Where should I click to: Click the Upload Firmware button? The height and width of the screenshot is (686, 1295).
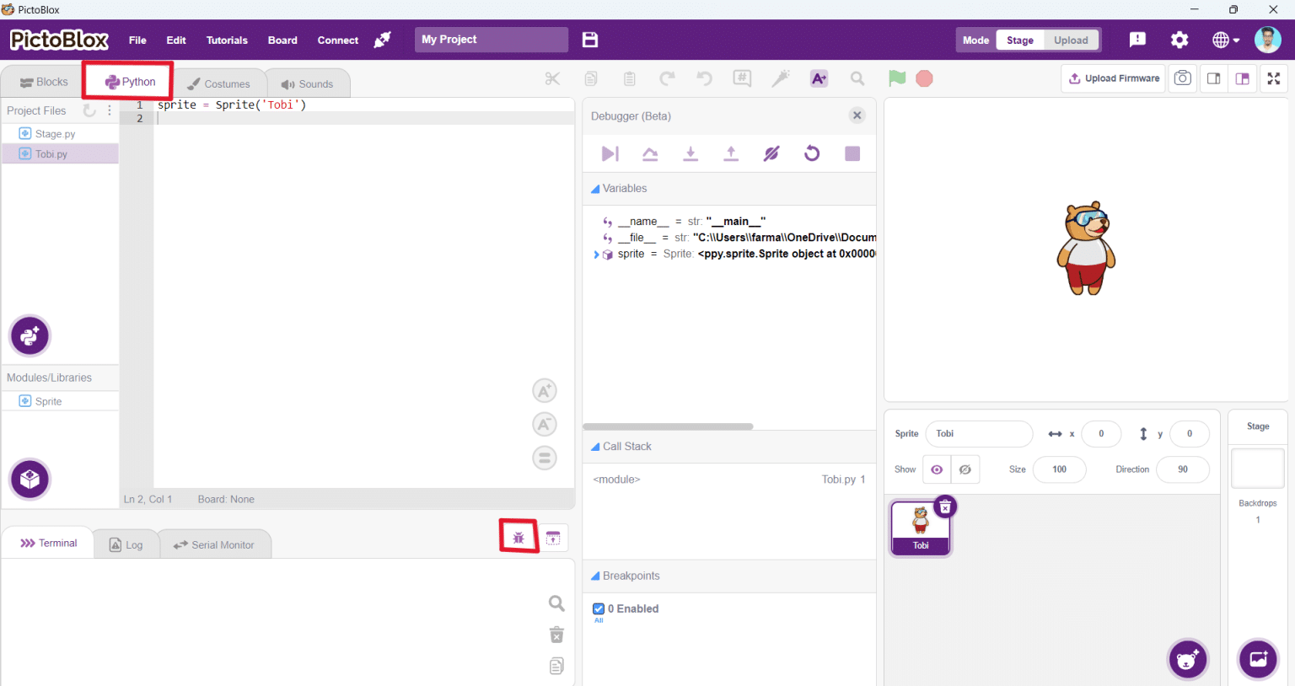pos(1114,78)
